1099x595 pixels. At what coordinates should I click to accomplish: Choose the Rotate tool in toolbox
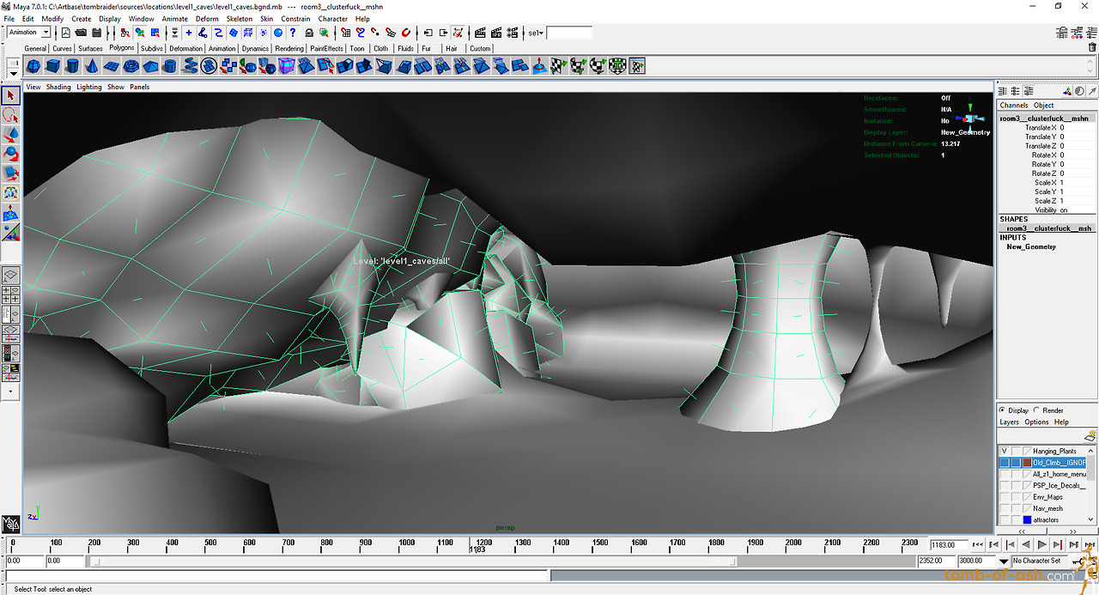(x=11, y=155)
